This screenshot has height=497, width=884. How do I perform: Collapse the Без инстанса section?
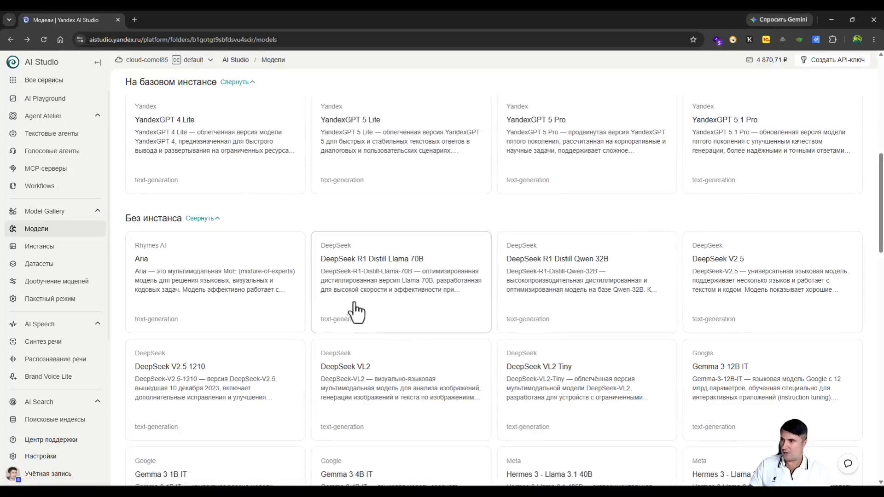tap(203, 218)
